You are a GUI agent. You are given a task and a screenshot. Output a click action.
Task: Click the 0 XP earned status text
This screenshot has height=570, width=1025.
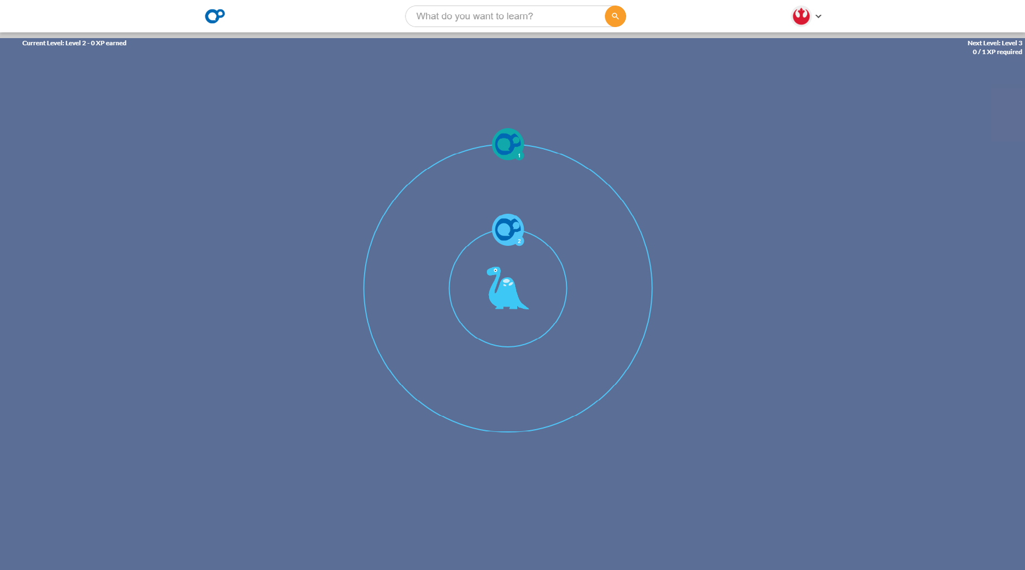coord(108,43)
